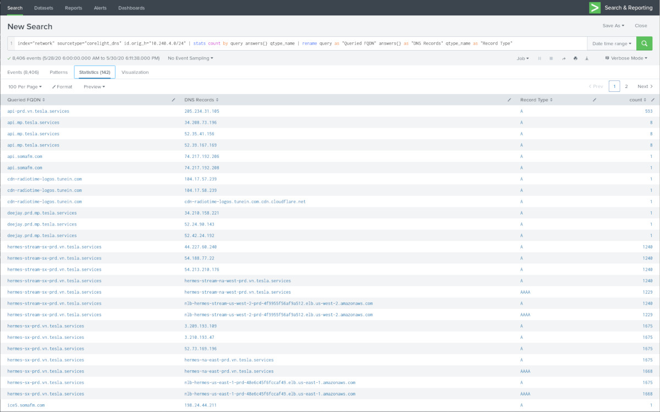
Task: Expand the No Event Sampling dropdown
Action: [x=190, y=58]
